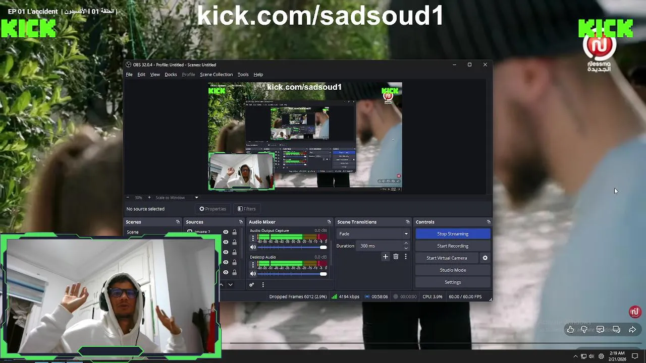Click the '60.00 / 60.00 FPS' status text
Viewport: 646px width, 363px height.
465,296
